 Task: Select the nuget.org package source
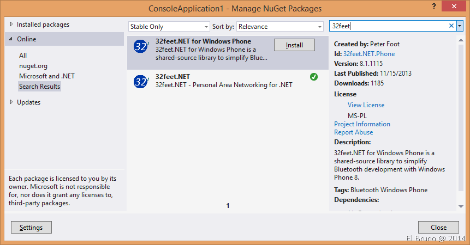point(33,66)
